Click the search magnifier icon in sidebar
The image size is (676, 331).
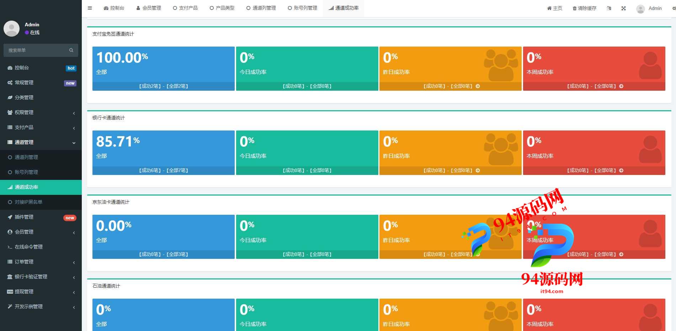click(x=71, y=50)
